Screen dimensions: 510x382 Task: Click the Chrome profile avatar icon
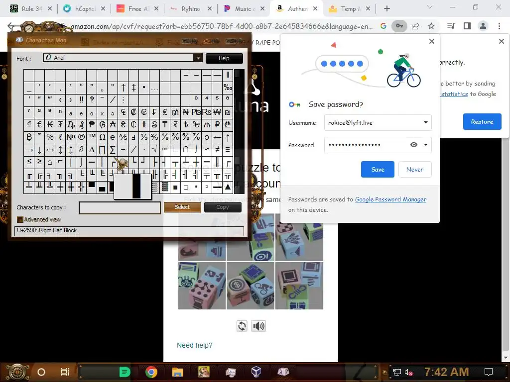483,26
